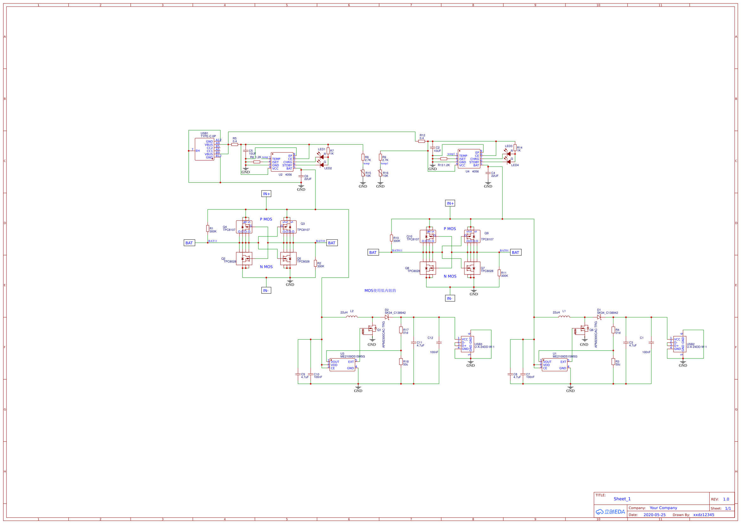Select resistor R2 300K symbol
Viewport: 741px width, 524px height.
point(315,263)
